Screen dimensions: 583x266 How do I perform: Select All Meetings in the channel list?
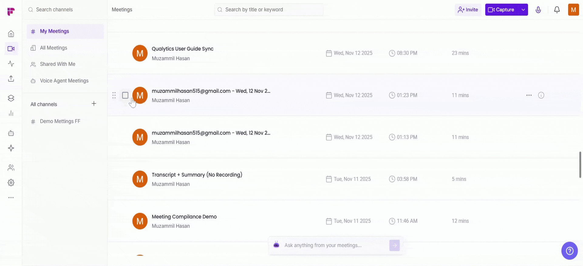pos(53,48)
